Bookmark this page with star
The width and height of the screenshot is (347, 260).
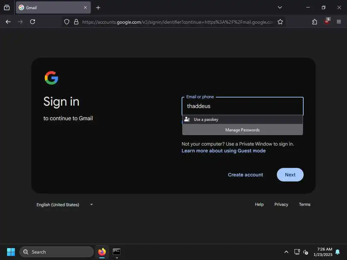[280, 22]
